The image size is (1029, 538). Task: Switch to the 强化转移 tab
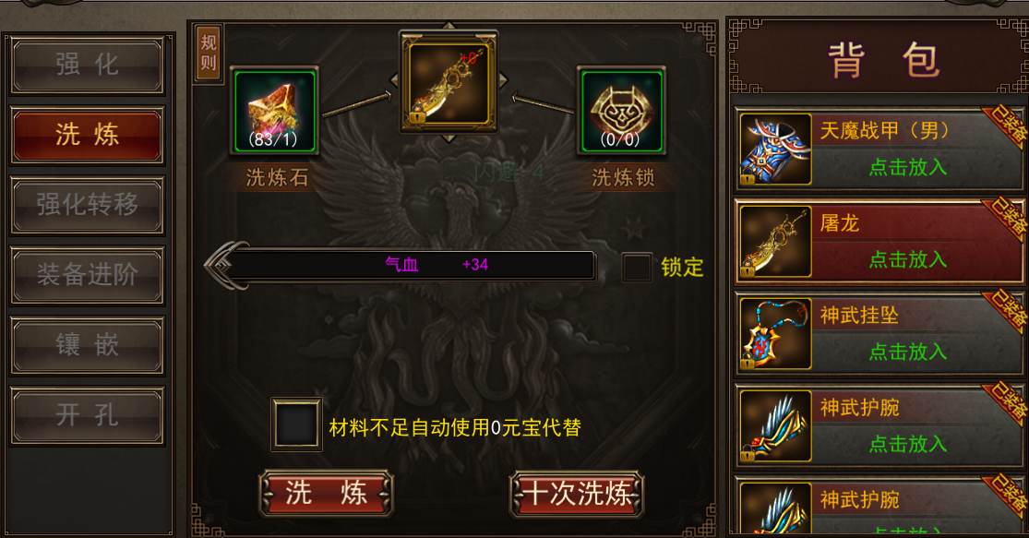(88, 205)
